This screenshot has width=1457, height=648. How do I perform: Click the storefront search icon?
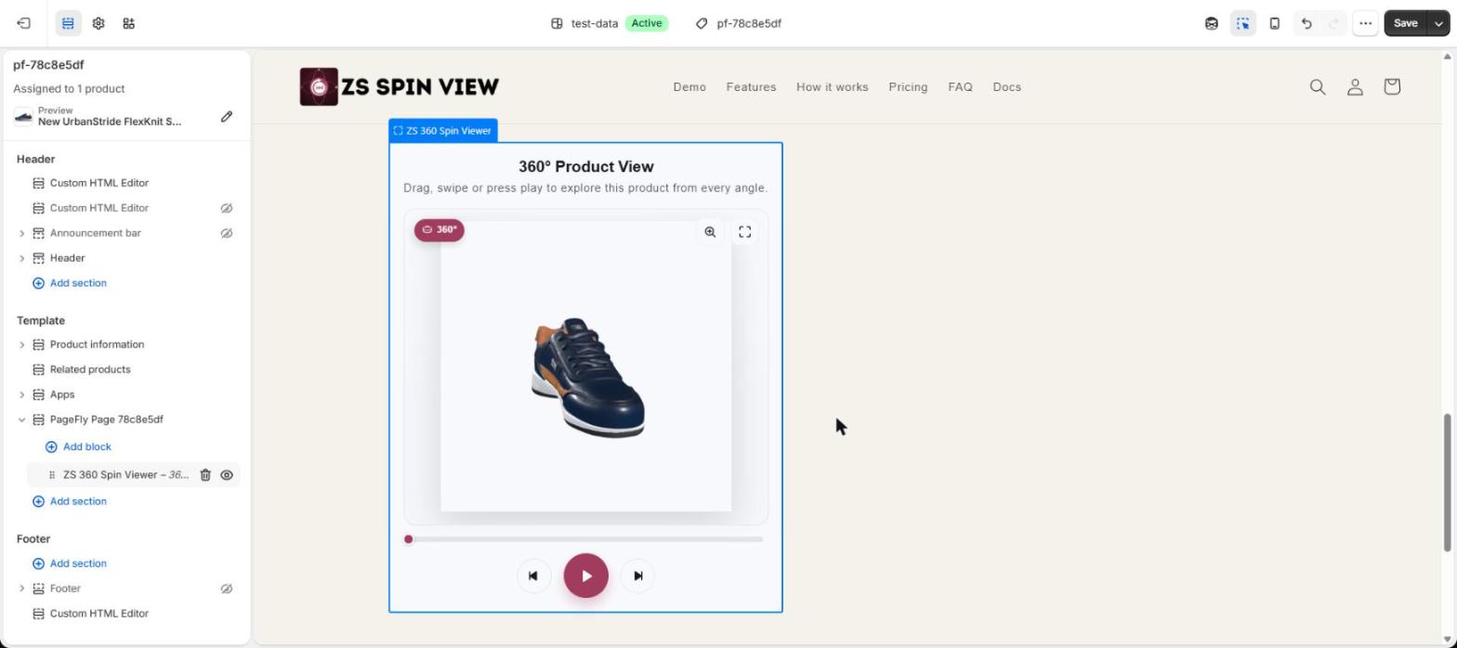[1318, 86]
